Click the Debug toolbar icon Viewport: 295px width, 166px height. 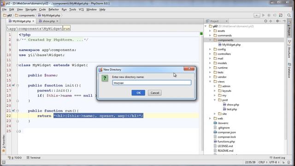[269, 15]
